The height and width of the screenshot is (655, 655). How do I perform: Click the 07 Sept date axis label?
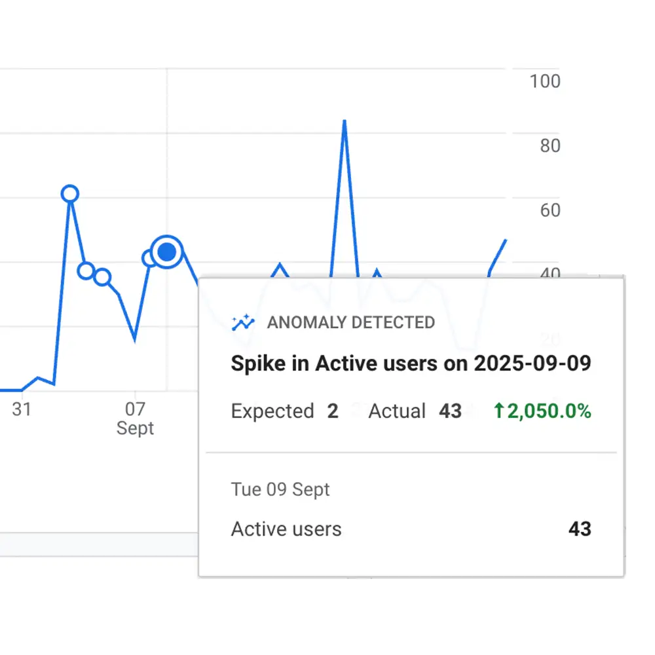pos(135,419)
